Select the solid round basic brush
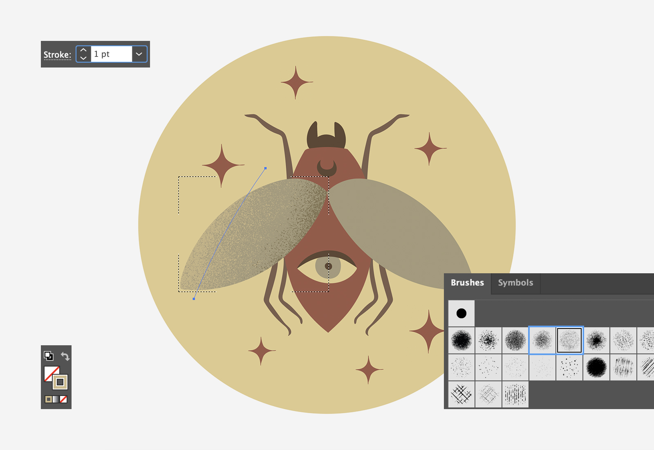The width and height of the screenshot is (654, 450). 461,313
